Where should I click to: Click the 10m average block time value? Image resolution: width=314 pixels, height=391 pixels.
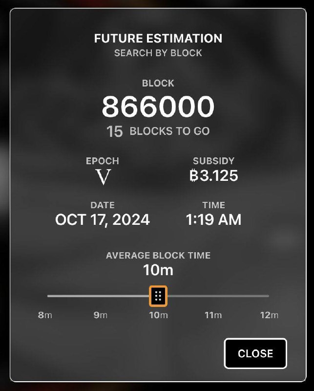[158, 270]
